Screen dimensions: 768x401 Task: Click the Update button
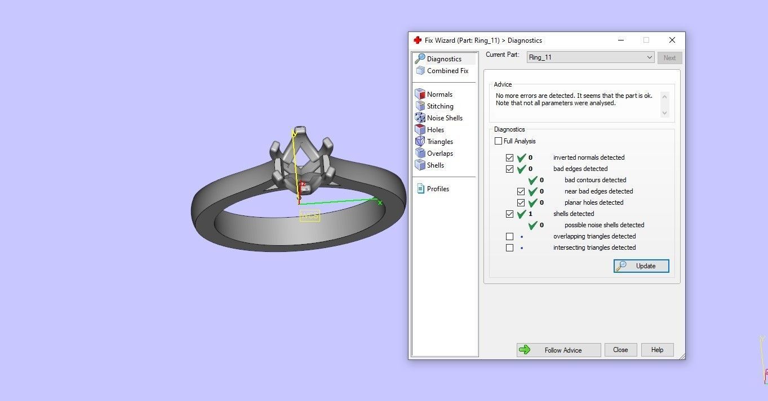641,266
